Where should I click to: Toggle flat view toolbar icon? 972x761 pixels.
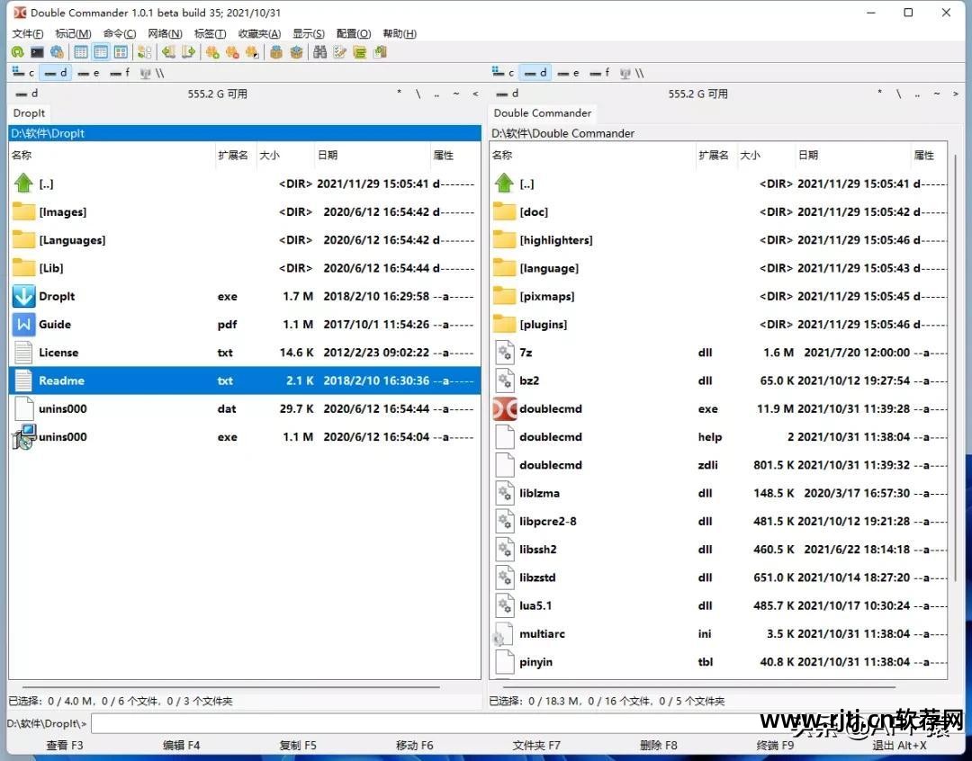(144, 52)
